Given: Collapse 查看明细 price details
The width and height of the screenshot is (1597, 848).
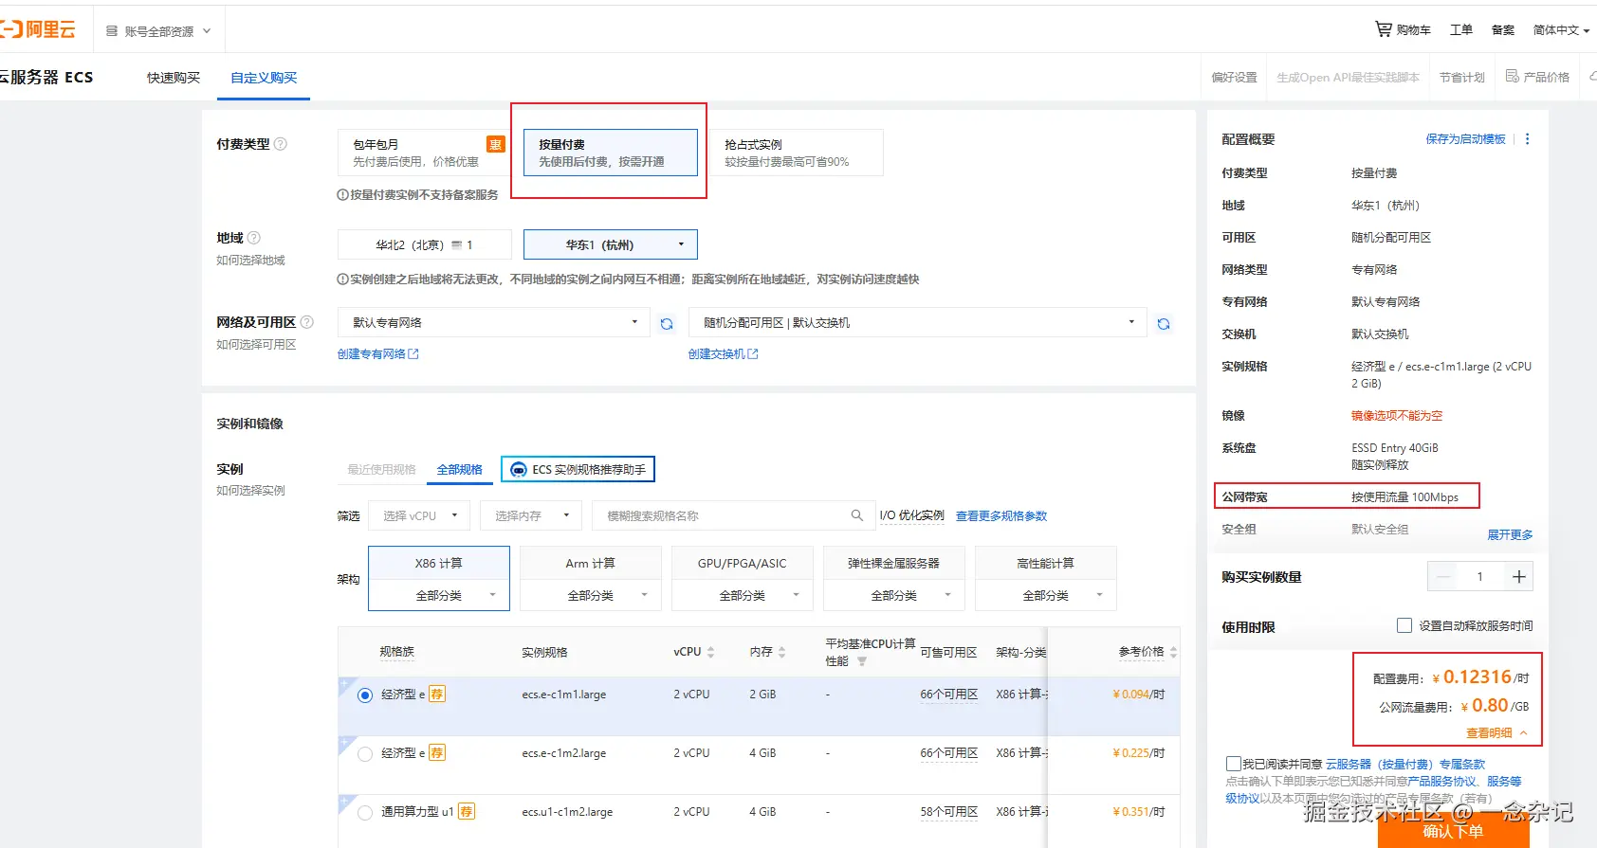Looking at the screenshot, I should tap(1496, 733).
